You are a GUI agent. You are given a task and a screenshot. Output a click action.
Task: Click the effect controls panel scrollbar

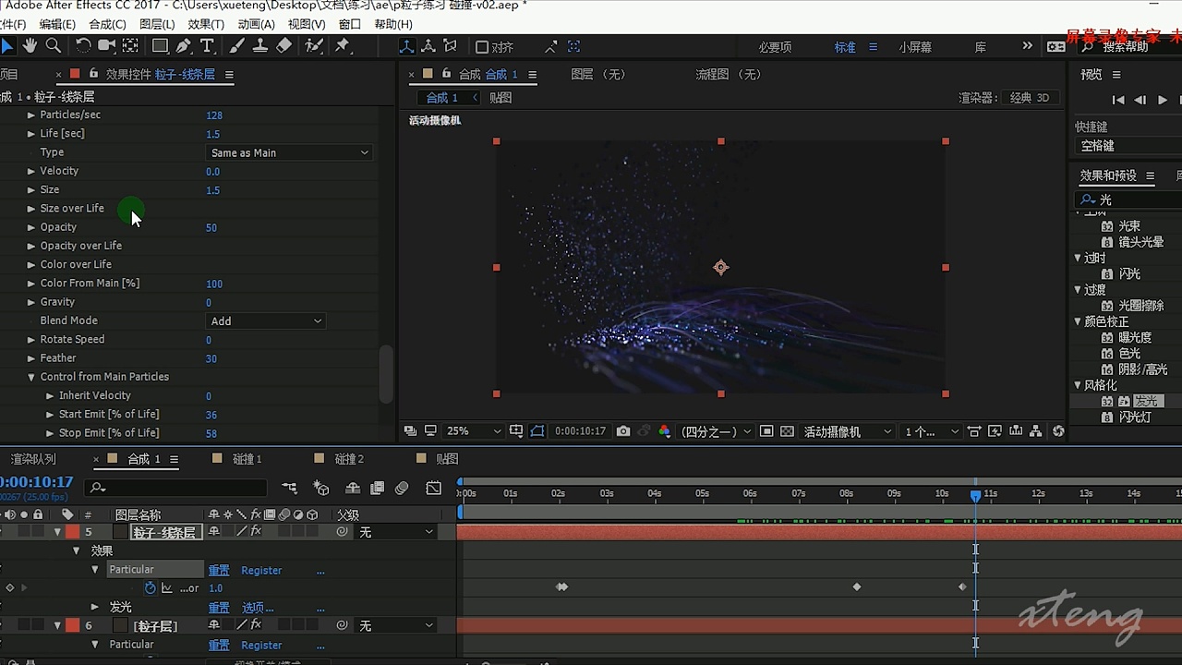tap(387, 373)
